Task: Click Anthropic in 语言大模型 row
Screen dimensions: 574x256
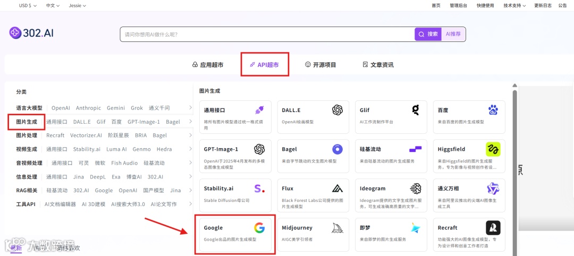Action: click(x=88, y=108)
